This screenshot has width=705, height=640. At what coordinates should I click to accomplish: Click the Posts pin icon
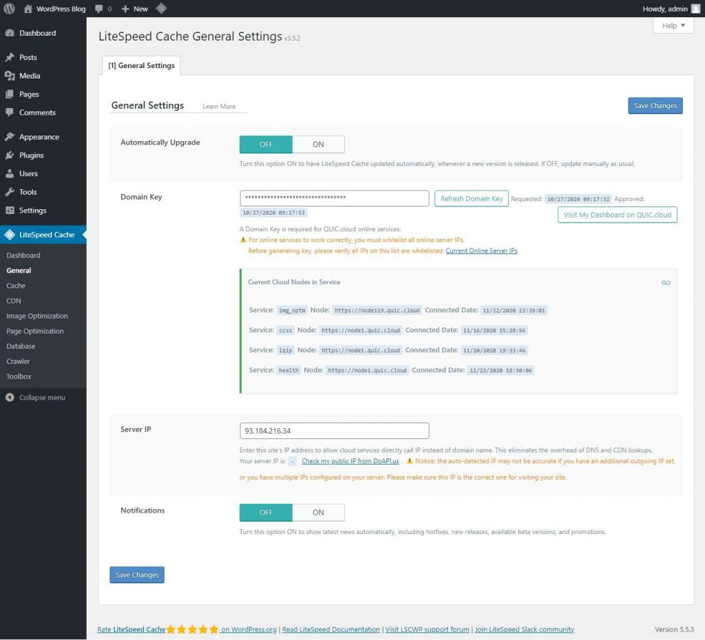tap(10, 57)
